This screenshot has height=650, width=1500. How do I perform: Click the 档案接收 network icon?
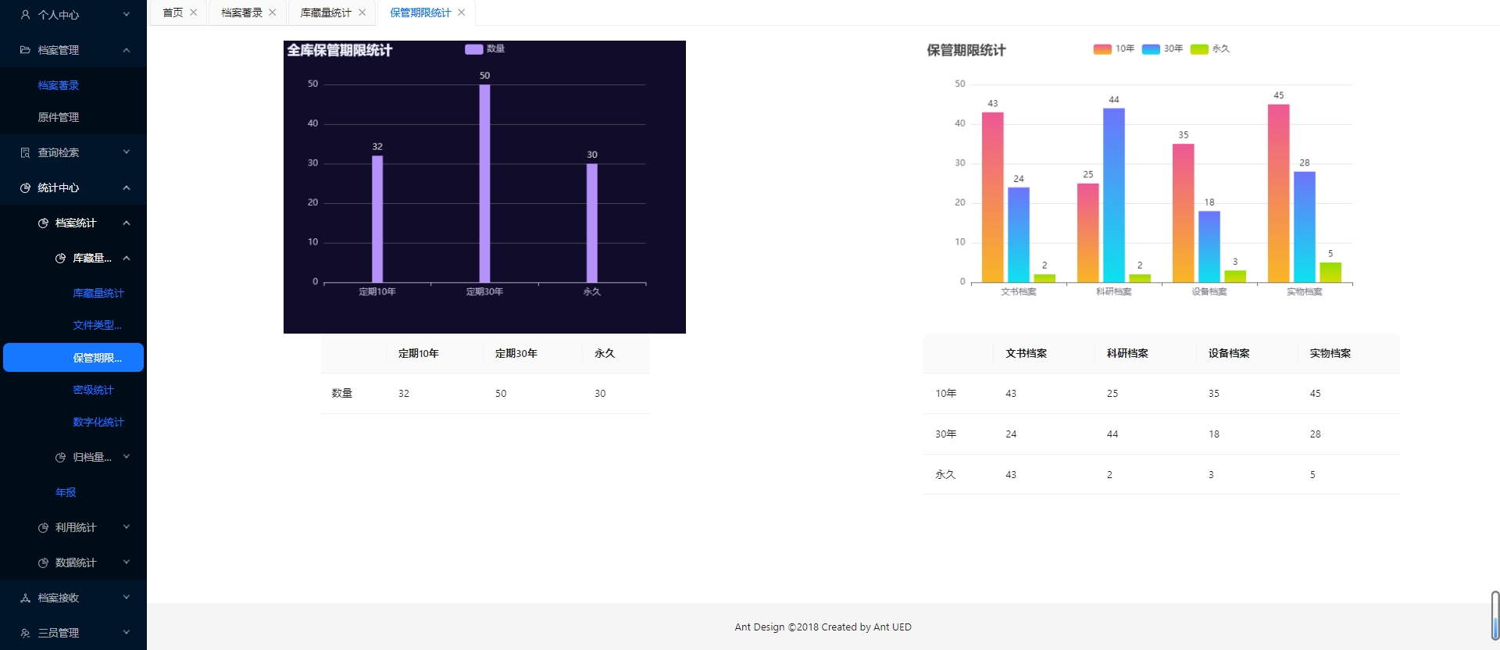(25, 598)
